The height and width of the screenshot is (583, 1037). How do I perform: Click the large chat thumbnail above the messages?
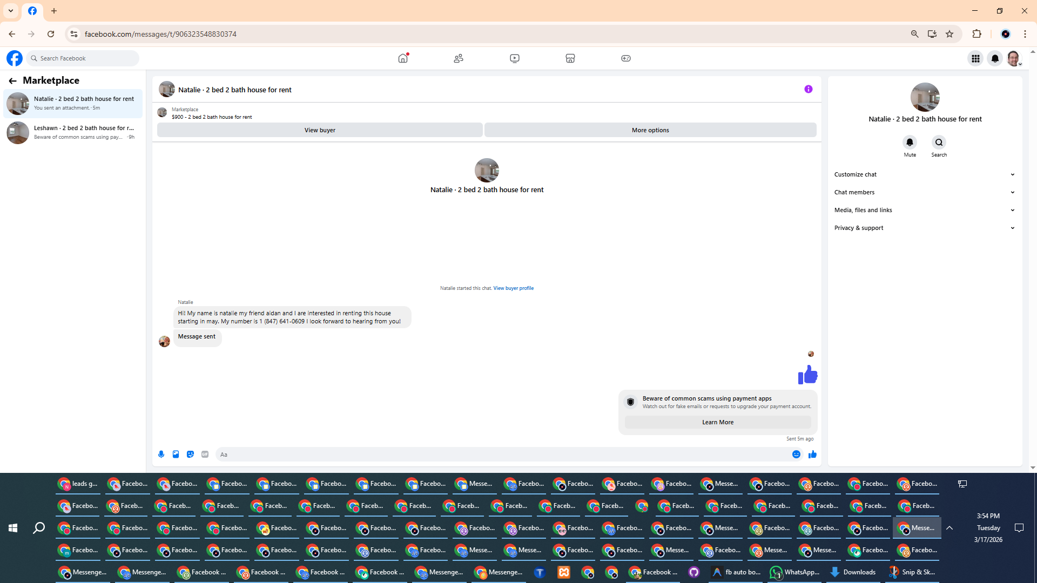pyautogui.click(x=487, y=171)
